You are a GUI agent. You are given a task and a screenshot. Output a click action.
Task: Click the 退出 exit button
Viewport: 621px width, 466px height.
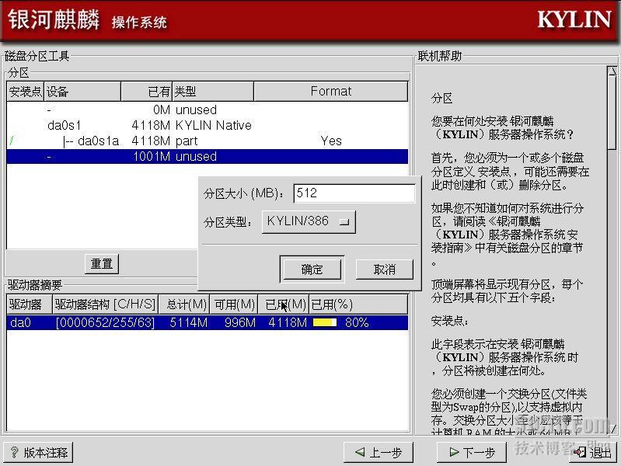tap(593, 452)
